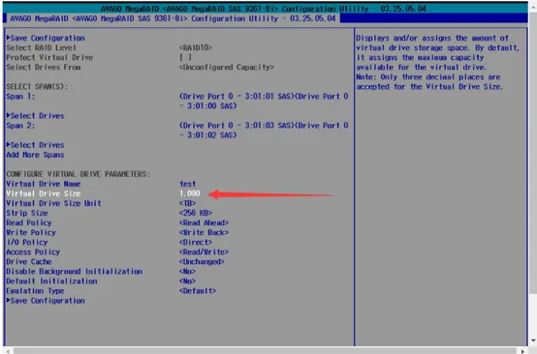Viewport: 537px width, 354px height.
Task: Open the Unchanged drive cache selector
Action: coord(202,262)
